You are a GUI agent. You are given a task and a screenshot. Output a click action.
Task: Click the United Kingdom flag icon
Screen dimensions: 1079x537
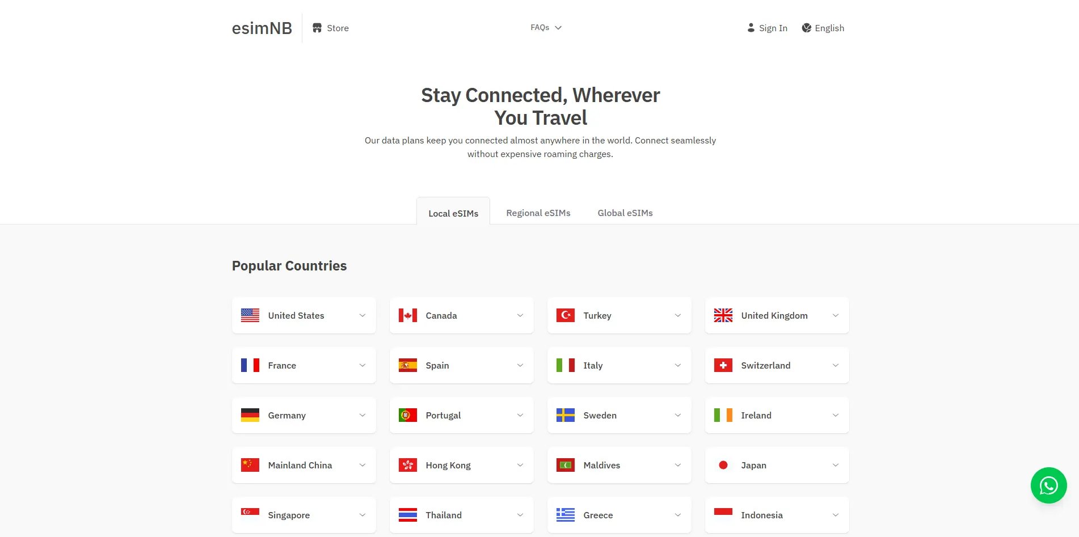click(723, 315)
